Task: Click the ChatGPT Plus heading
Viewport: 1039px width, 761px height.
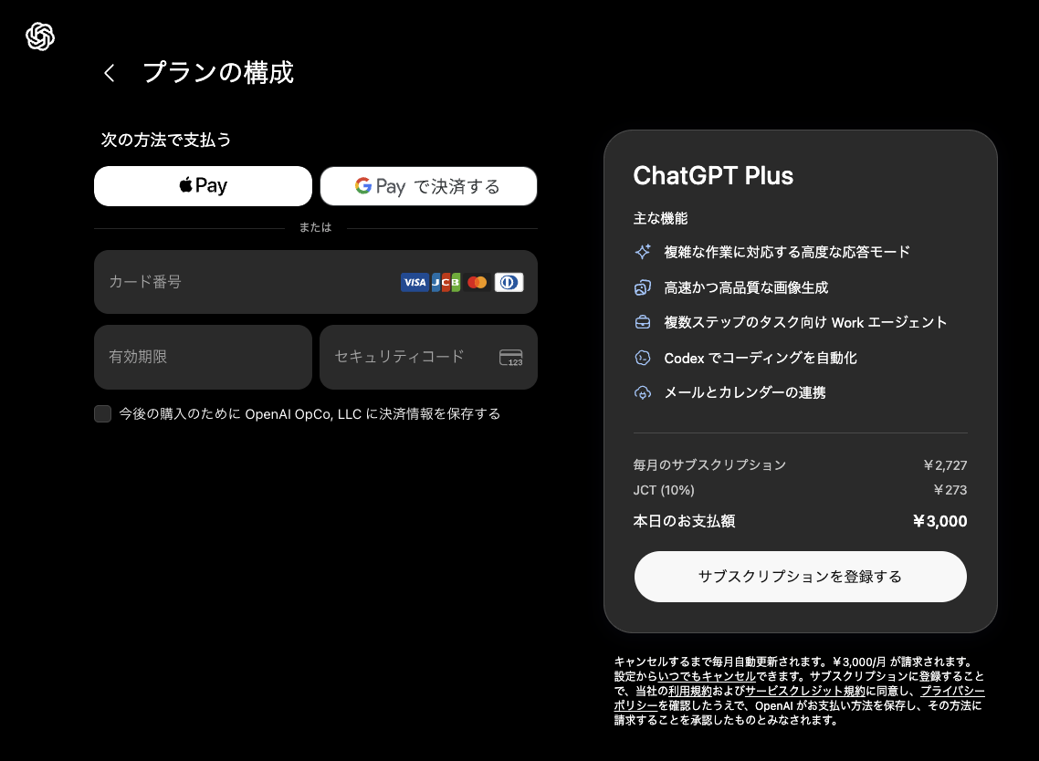Action: tap(713, 176)
